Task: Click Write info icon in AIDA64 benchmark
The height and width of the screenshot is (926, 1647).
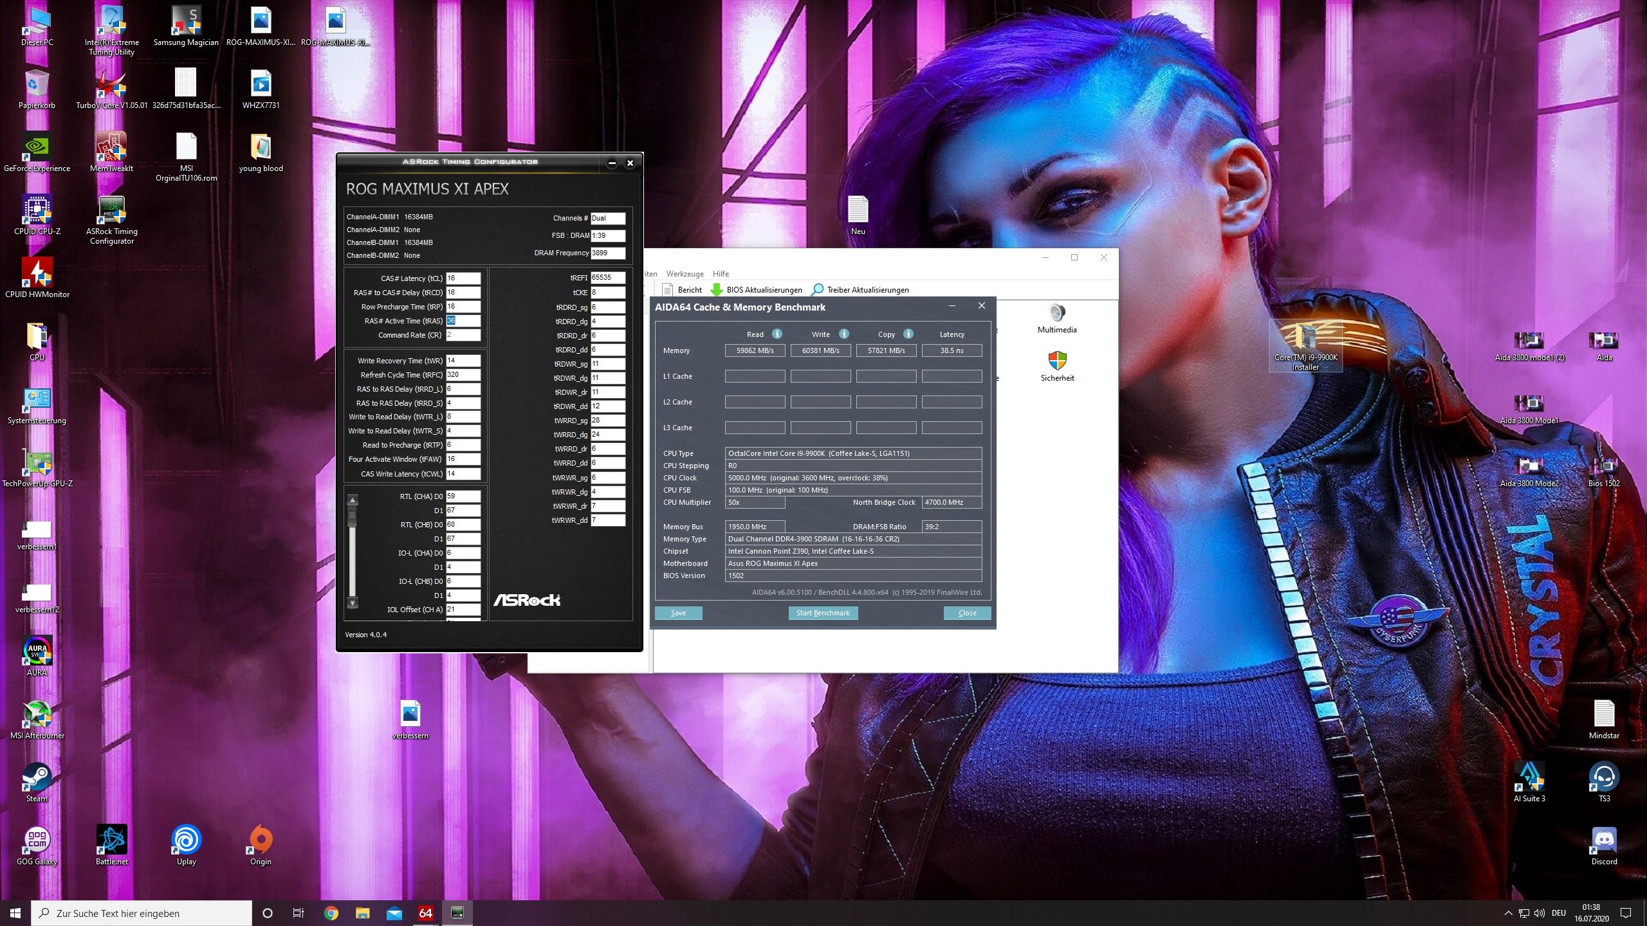Action: [x=843, y=334]
